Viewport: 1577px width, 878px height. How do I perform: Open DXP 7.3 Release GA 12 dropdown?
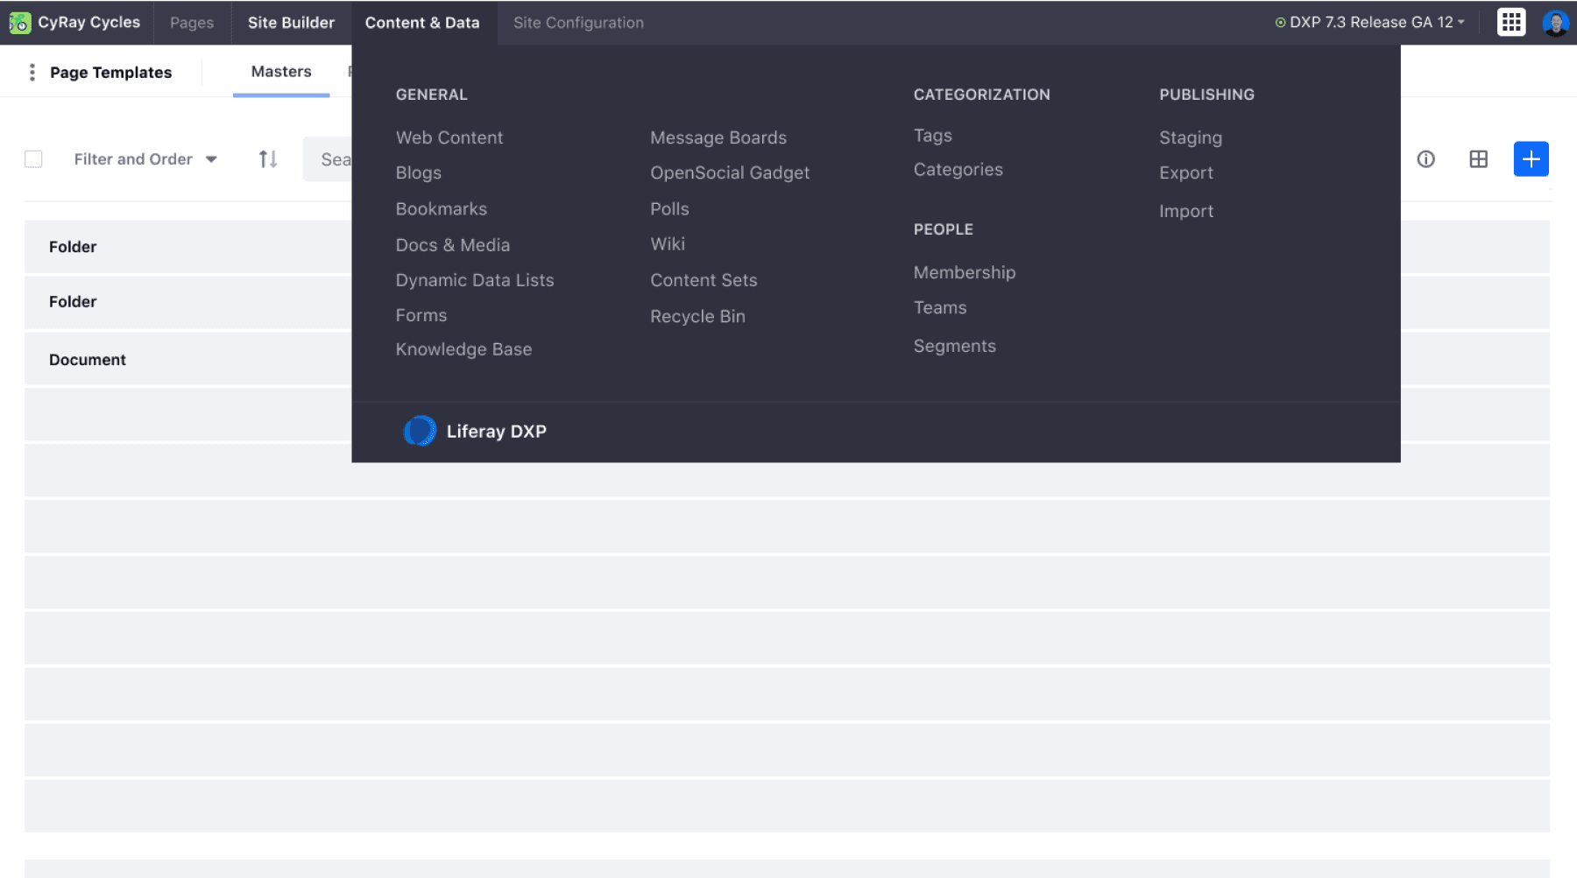(1370, 23)
